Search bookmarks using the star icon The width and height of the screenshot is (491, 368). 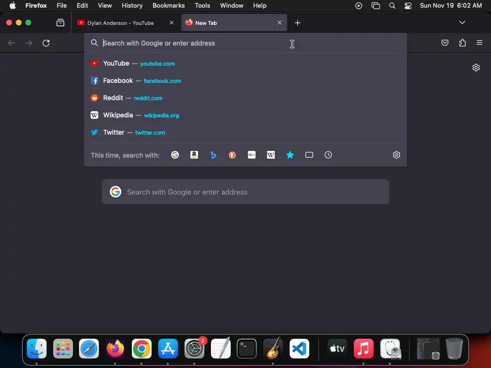click(x=290, y=155)
